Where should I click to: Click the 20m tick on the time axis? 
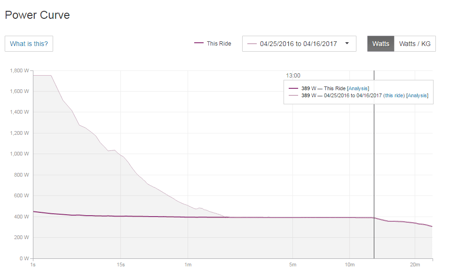point(415,265)
